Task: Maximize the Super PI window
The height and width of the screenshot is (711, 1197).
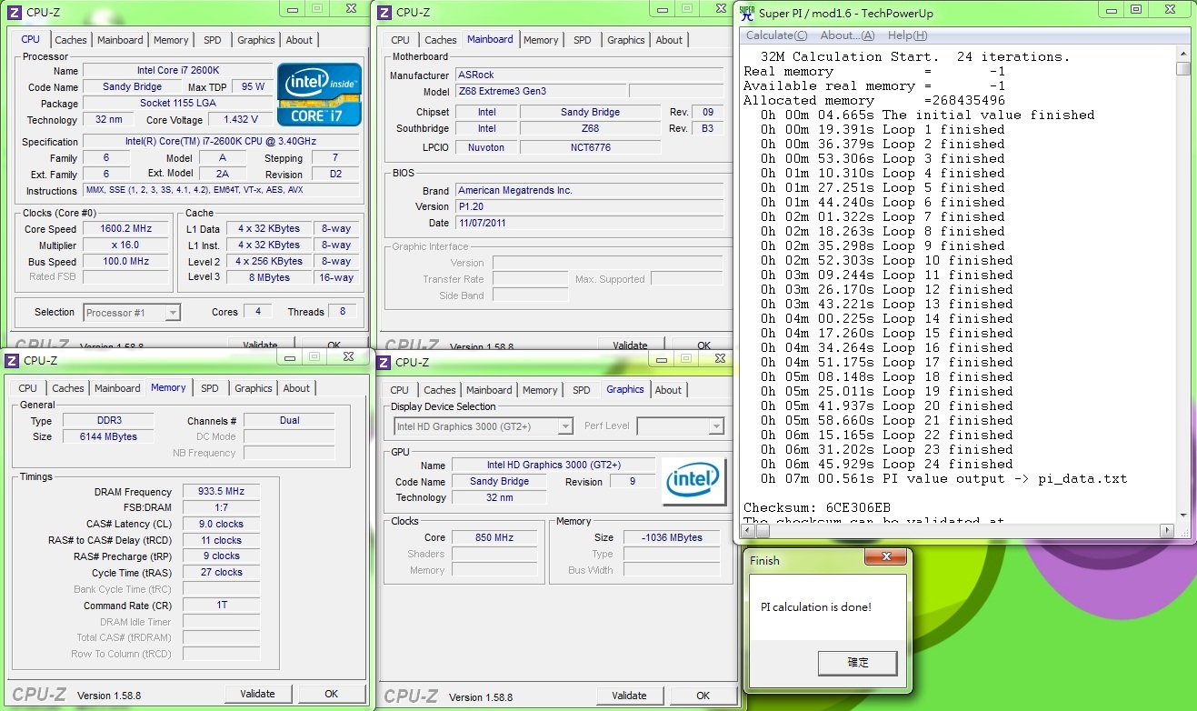Action: click(x=1135, y=9)
